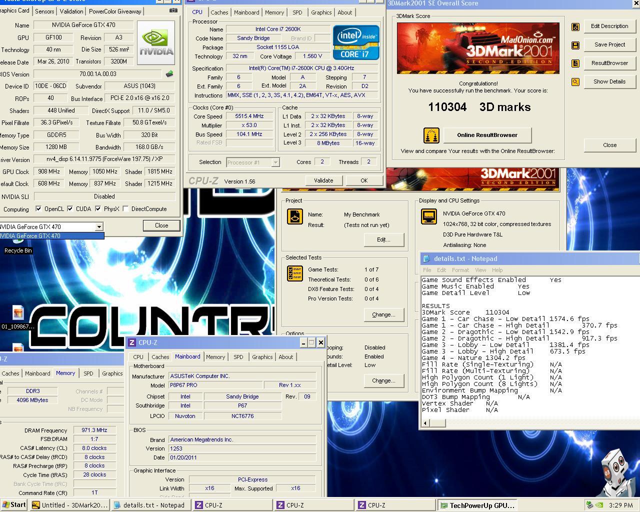Switch to details.txt - Notepad taskbar item
This screenshot has width=640, height=512.
pyautogui.click(x=151, y=505)
